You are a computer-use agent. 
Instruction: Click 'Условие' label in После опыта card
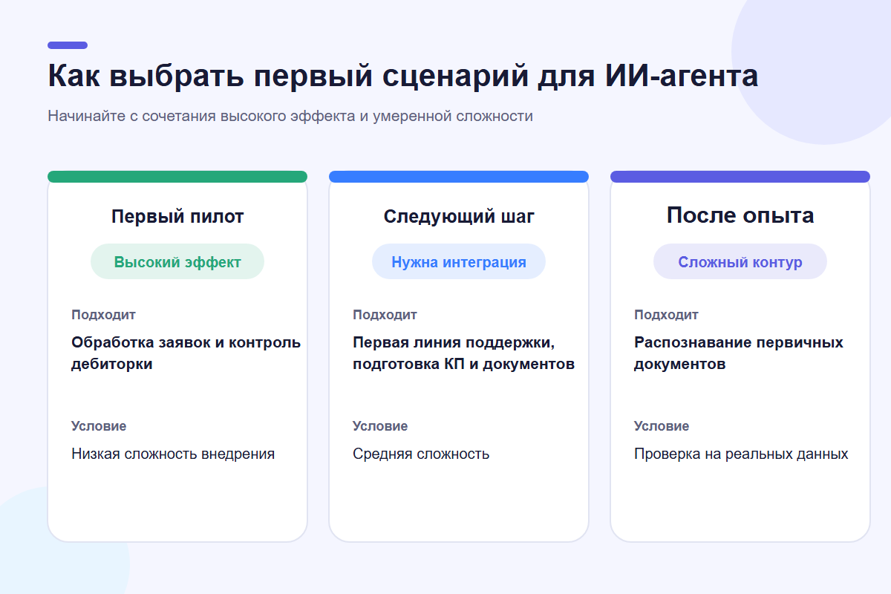662,426
